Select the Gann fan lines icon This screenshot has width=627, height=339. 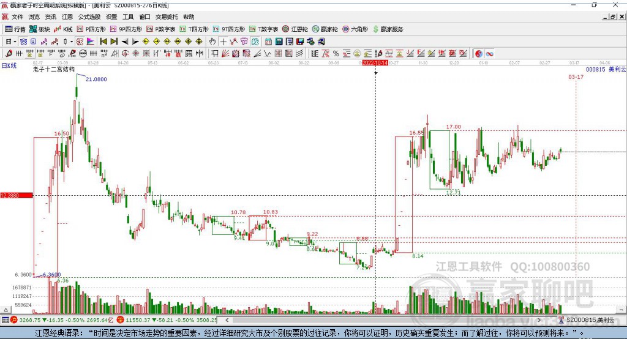pos(225,54)
